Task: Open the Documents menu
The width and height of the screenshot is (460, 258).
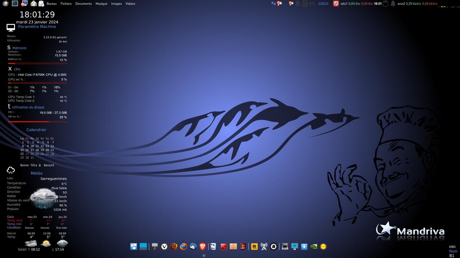Action: (x=83, y=4)
